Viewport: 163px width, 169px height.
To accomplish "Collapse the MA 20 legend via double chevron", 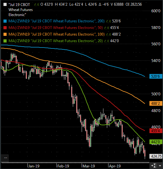I will pos(108,41).
